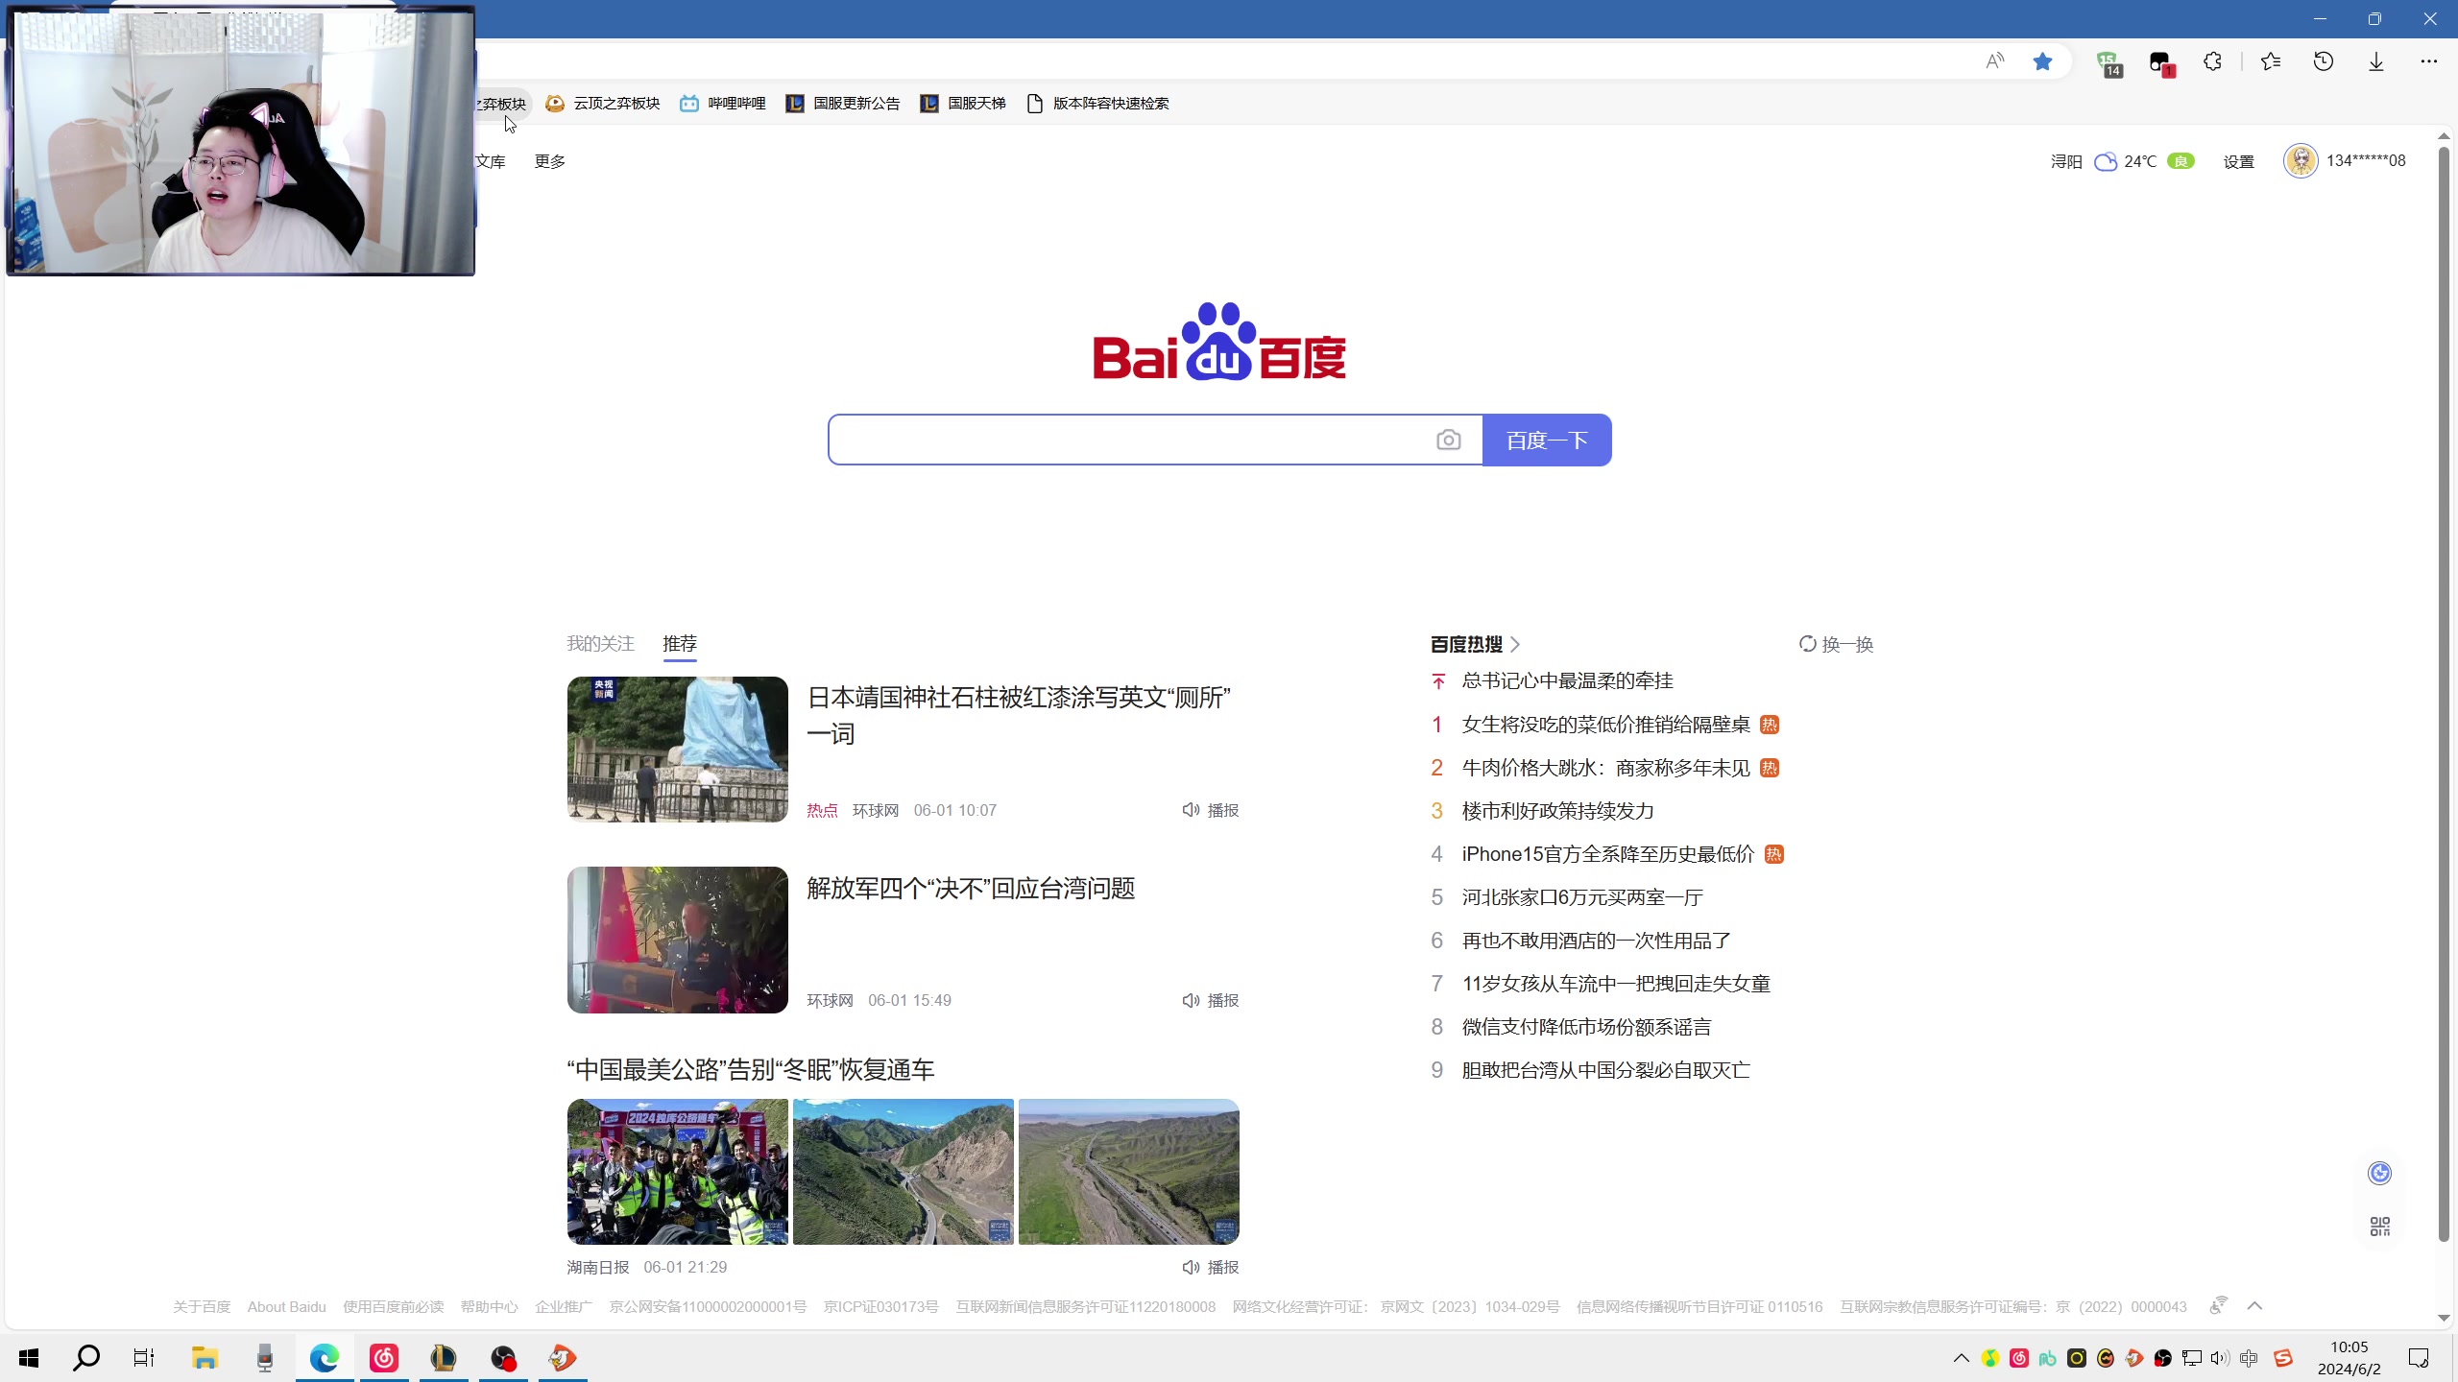Open hot search 胆敢把台湾从中国分裂必自取灭亡
The width and height of the screenshot is (2458, 1382).
pyautogui.click(x=1605, y=1070)
